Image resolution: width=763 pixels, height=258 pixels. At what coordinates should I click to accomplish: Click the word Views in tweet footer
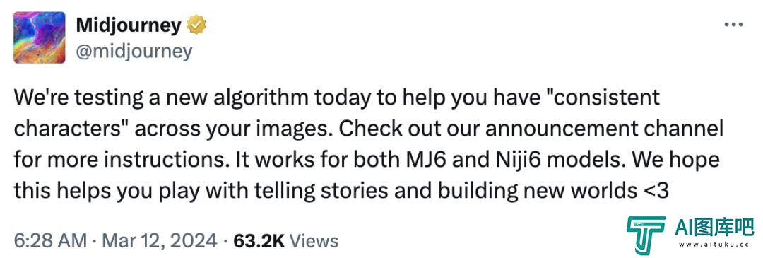(x=313, y=240)
